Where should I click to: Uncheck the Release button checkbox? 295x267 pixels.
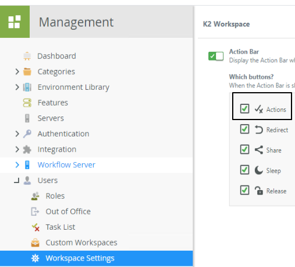click(x=244, y=190)
